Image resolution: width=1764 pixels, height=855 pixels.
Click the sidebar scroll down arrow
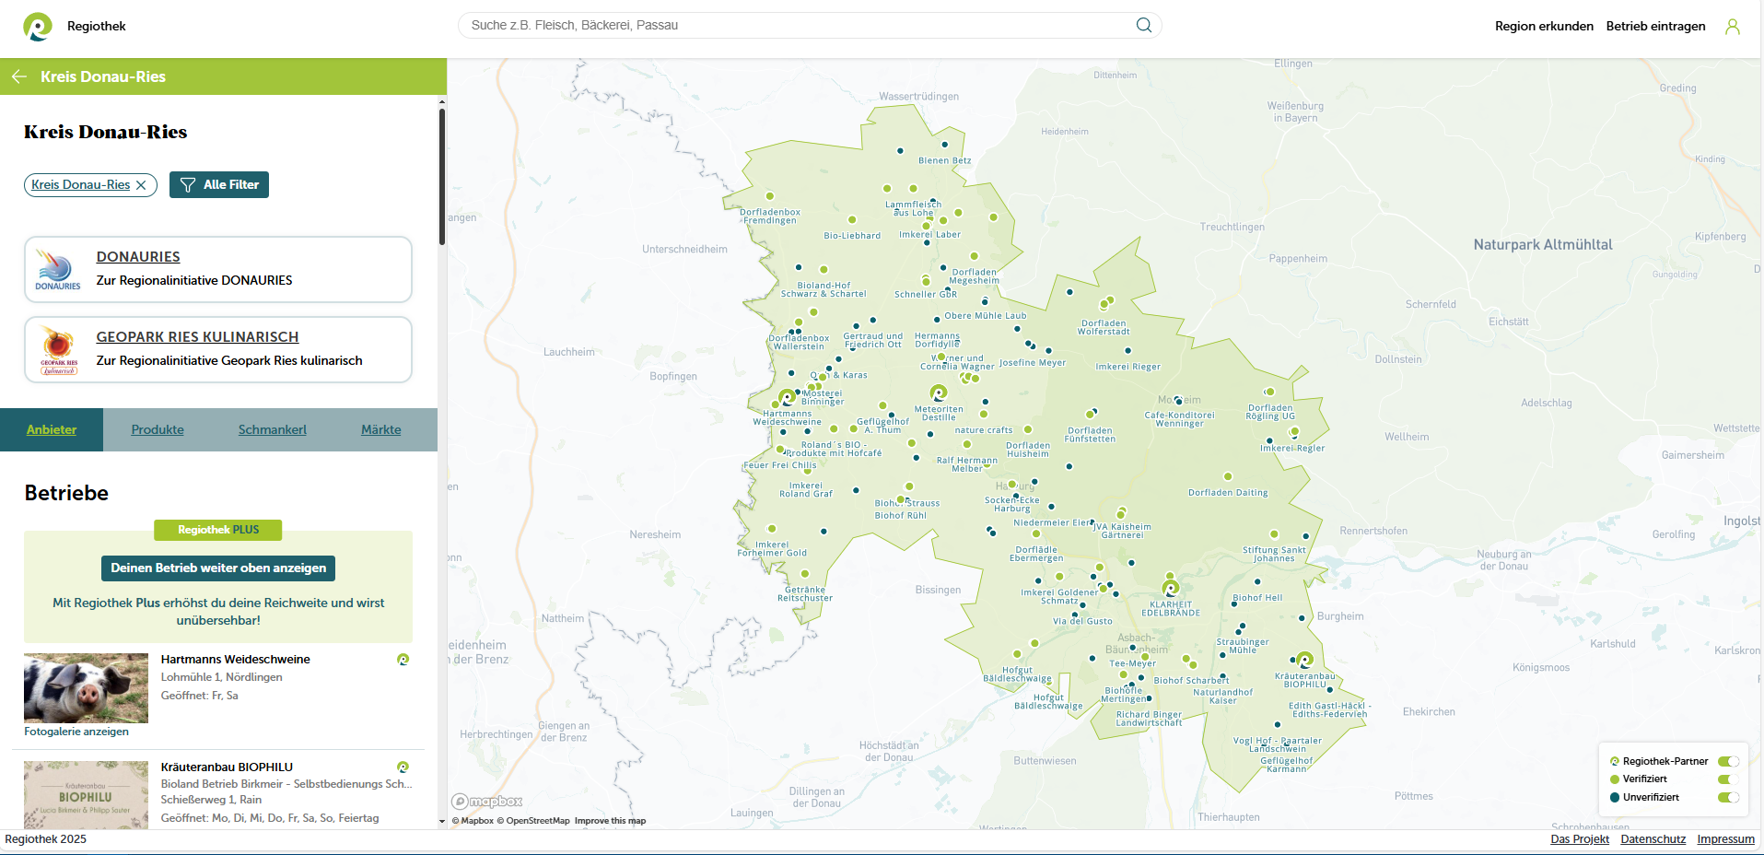click(x=442, y=822)
